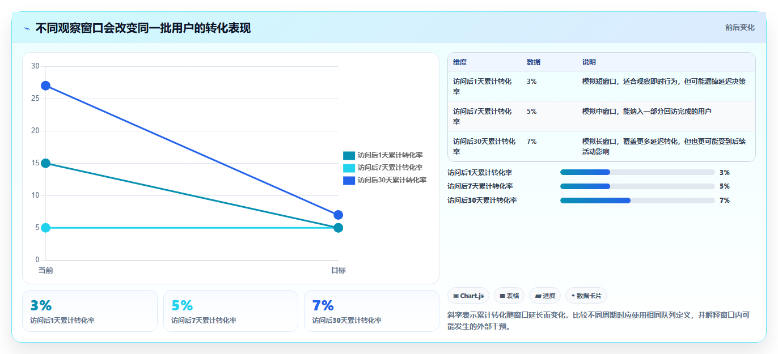Click the 7-day line point at 当前
This screenshot has height=354, width=778.
46,228
